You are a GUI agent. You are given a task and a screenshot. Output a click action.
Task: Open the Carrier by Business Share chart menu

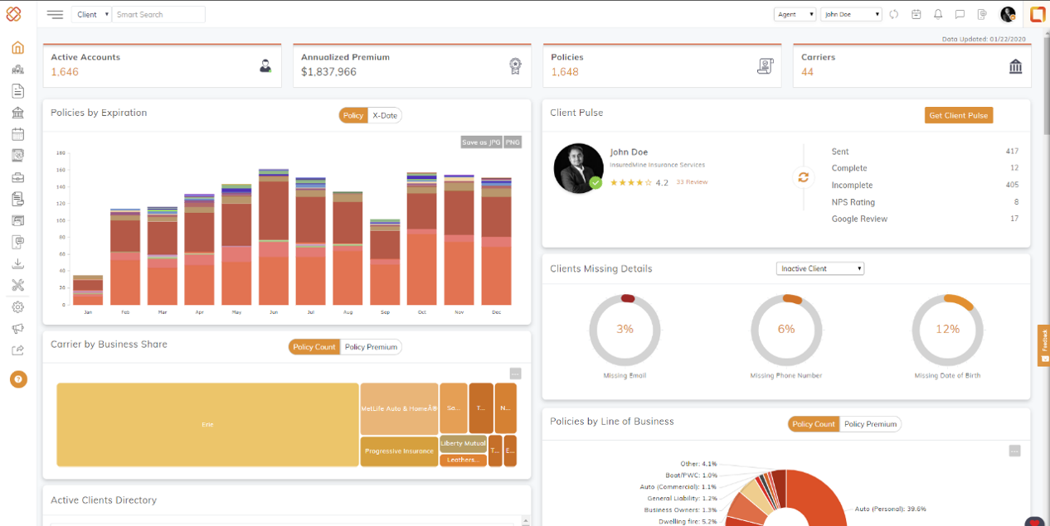pos(515,374)
